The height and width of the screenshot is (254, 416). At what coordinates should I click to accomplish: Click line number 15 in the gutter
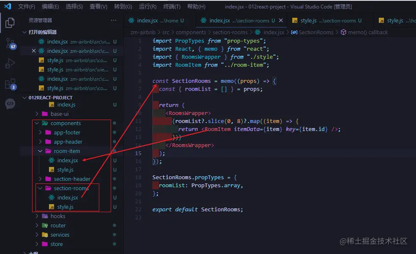point(138,153)
